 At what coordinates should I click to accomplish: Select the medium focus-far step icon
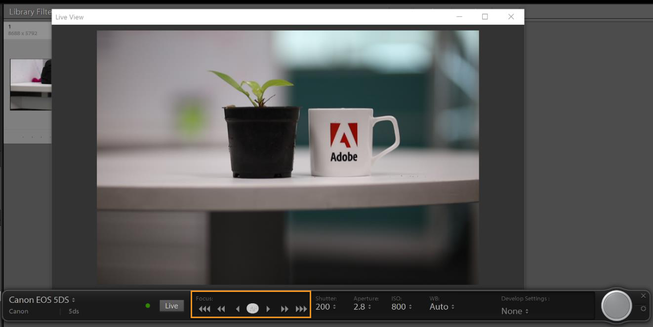(x=285, y=308)
